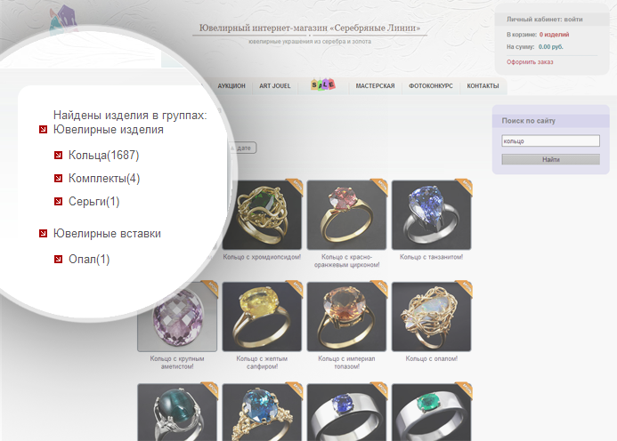Open the ART JOUEL menu item
This screenshot has height=441, width=617.
pos(274,86)
